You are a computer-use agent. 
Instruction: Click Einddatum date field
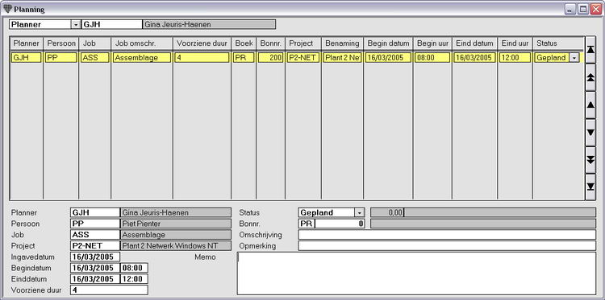coord(95,279)
